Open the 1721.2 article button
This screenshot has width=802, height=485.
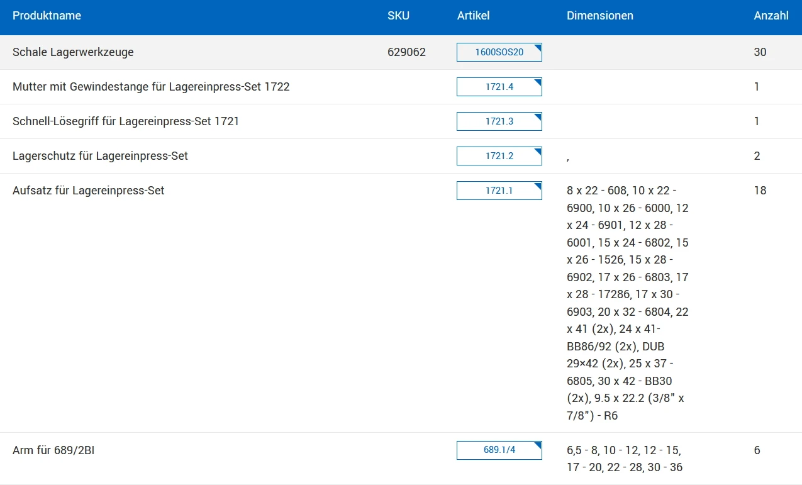[499, 156]
